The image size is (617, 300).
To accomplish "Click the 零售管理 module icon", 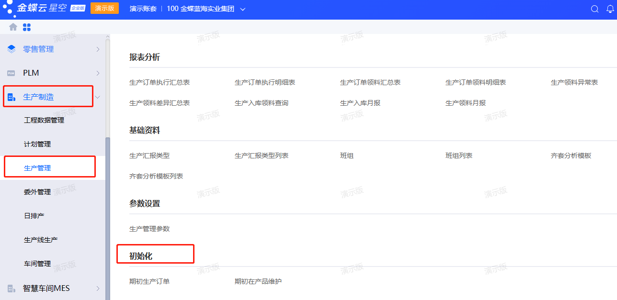I will coord(11,49).
